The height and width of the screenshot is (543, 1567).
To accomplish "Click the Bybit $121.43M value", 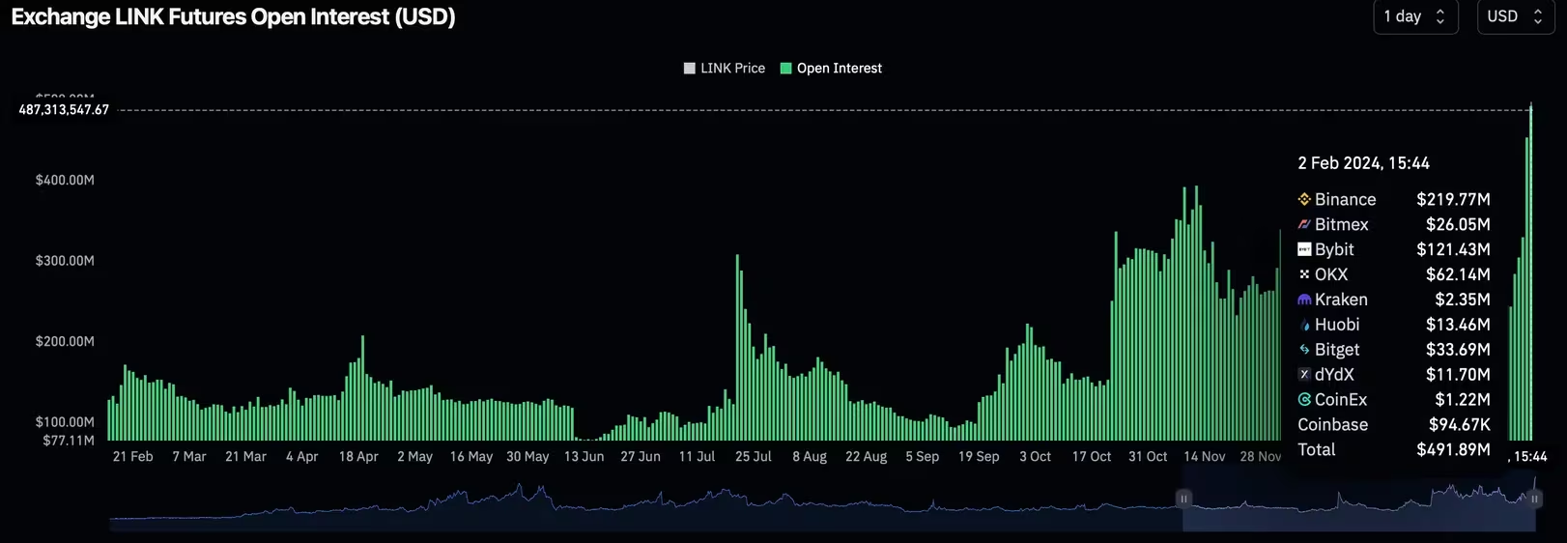I will click(x=1453, y=249).
